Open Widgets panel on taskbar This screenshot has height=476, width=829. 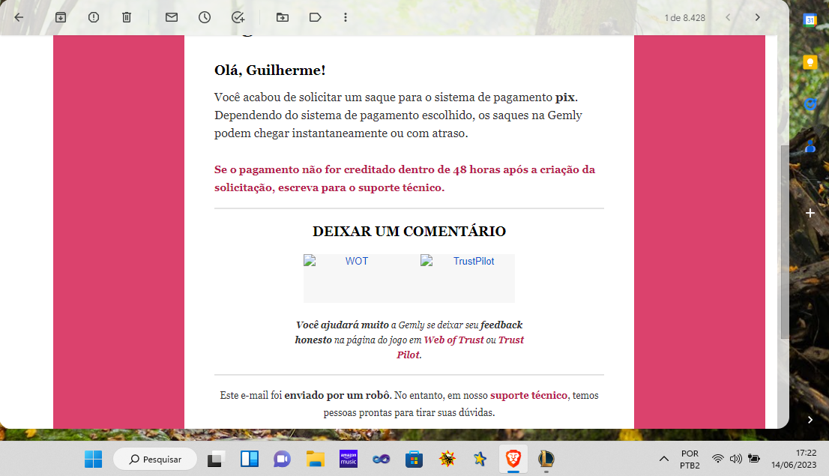(x=250, y=459)
